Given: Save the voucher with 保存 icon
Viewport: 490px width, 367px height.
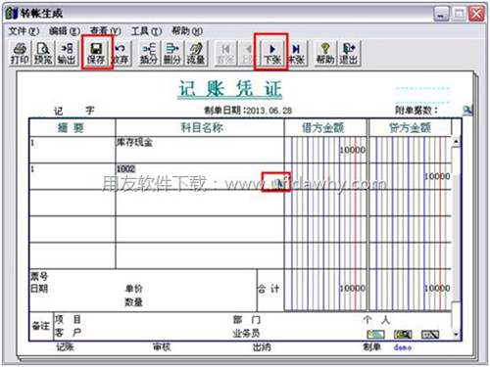Looking at the screenshot, I should (96, 53).
